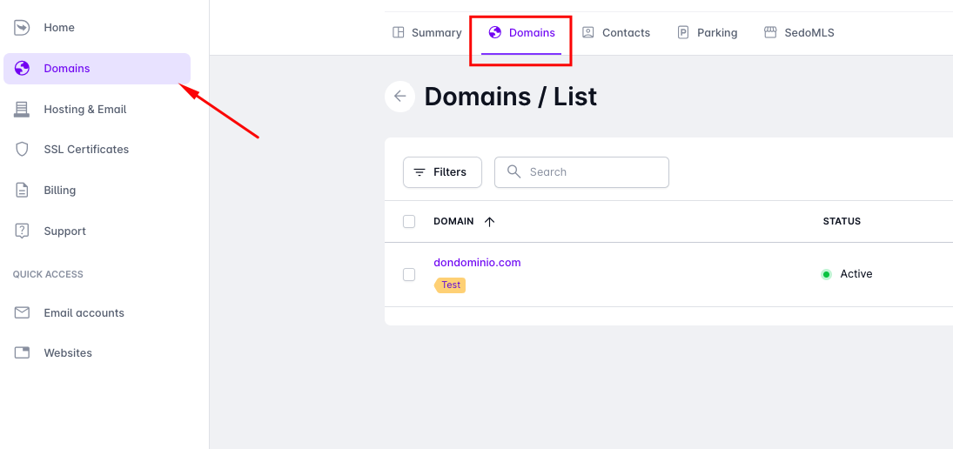
Task: Click the Hosting & Email server icon
Action: coord(23,109)
